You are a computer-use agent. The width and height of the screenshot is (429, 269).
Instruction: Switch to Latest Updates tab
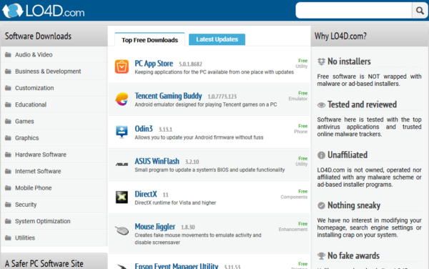pyautogui.click(x=217, y=39)
